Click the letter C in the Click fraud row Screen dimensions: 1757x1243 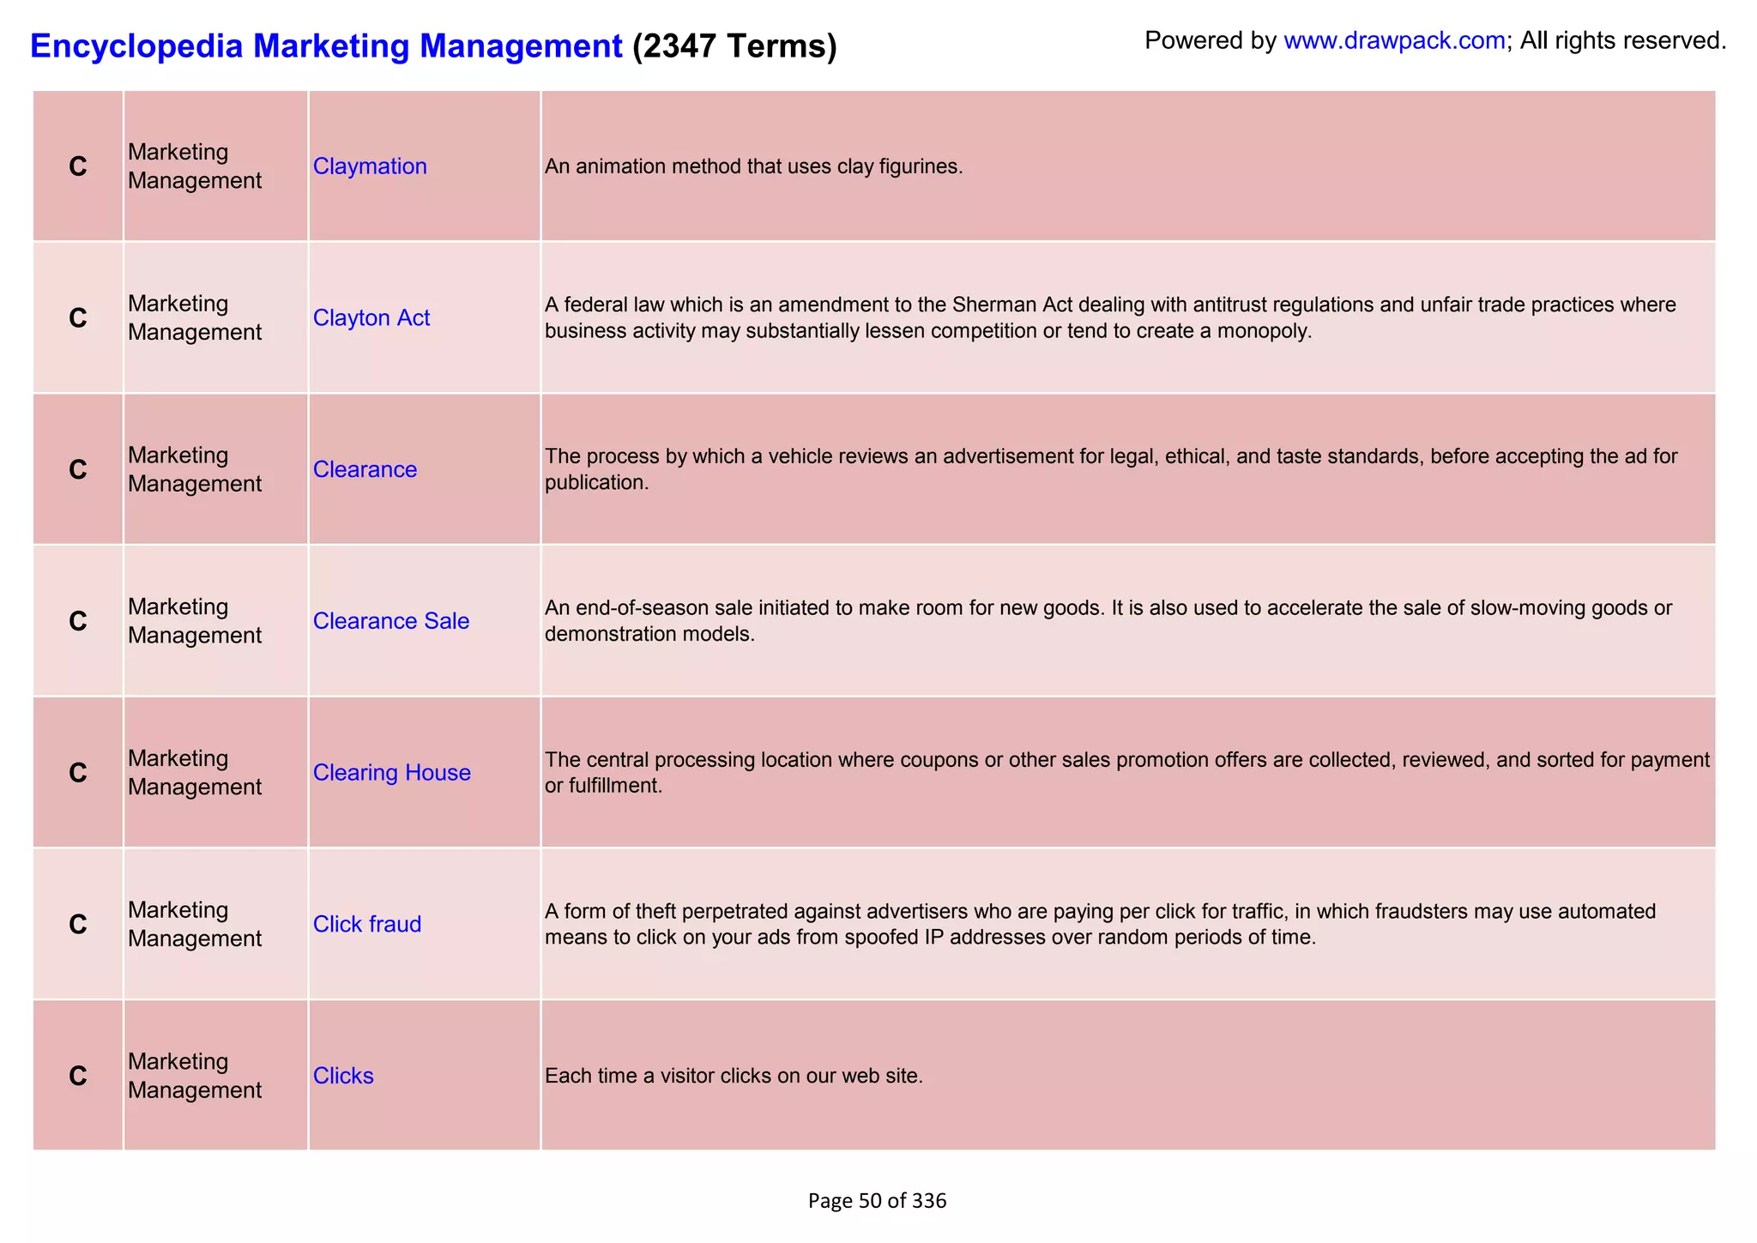pyautogui.click(x=78, y=924)
